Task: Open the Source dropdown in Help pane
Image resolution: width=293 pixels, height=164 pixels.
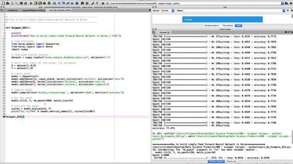Action: (x=168, y=10)
